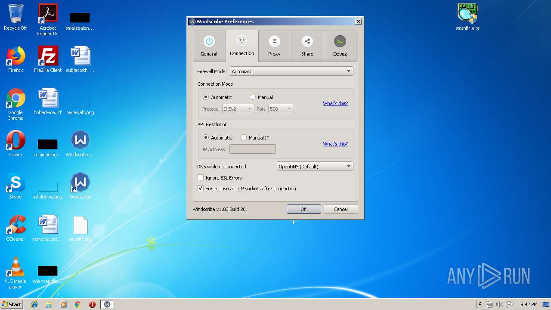551x310 pixels.
Task: Select the Skype desktop shortcut
Action: point(15,186)
